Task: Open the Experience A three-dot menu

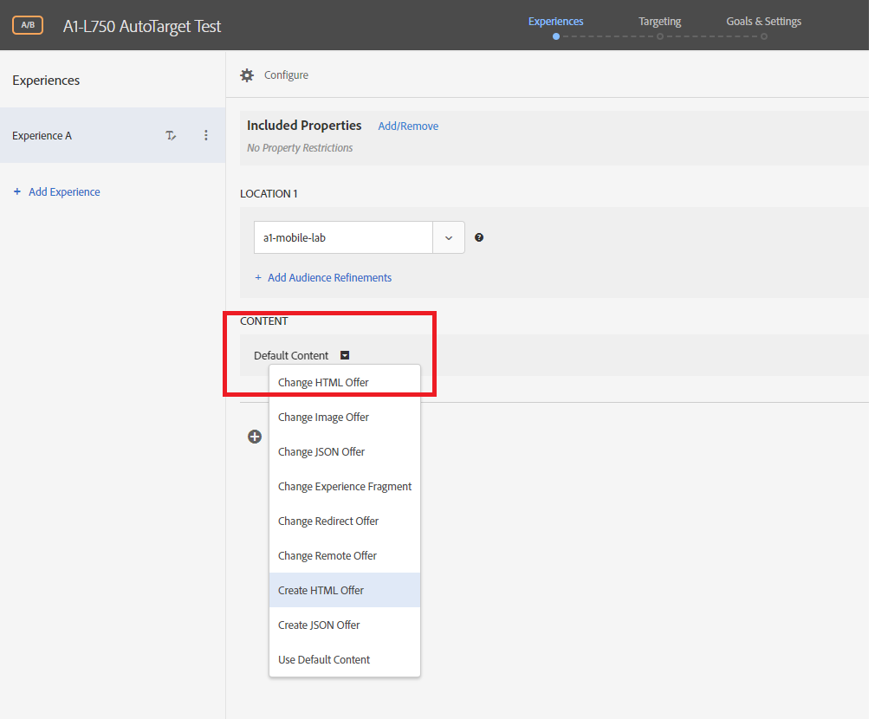Action: point(206,135)
